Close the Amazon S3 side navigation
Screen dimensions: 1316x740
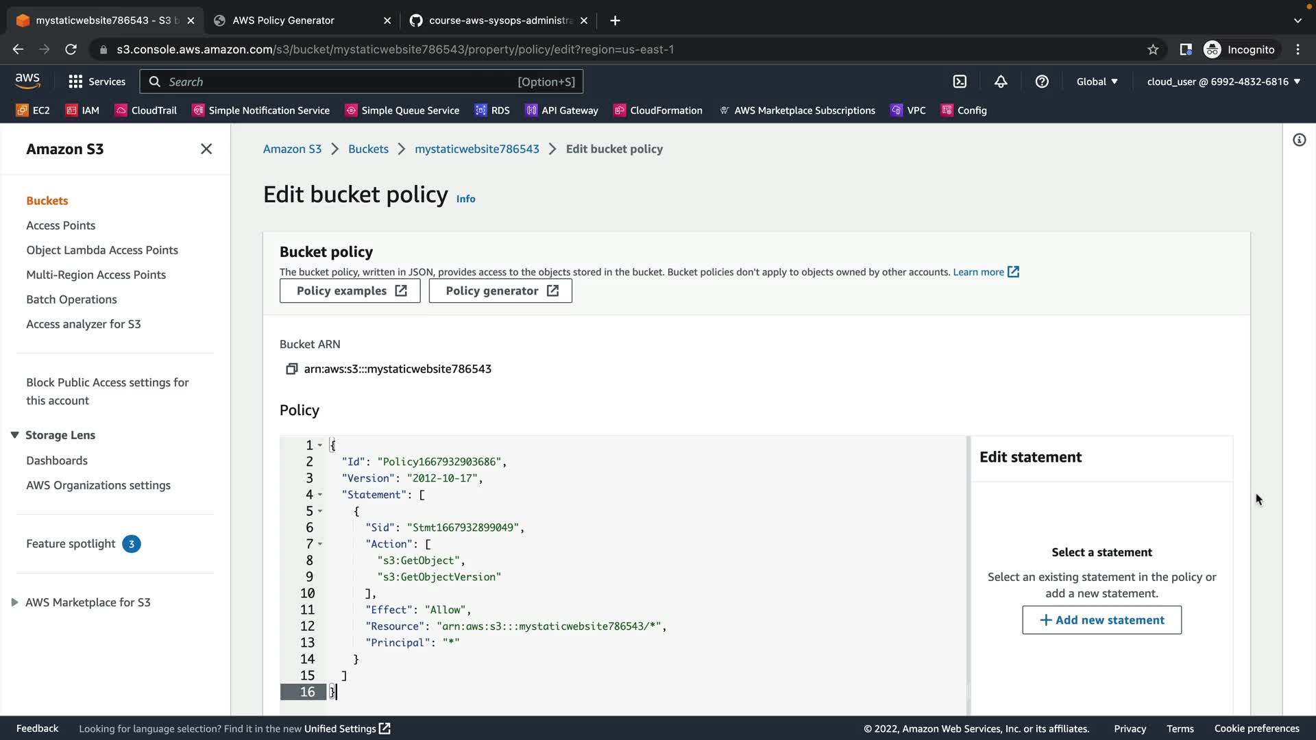[206, 149]
